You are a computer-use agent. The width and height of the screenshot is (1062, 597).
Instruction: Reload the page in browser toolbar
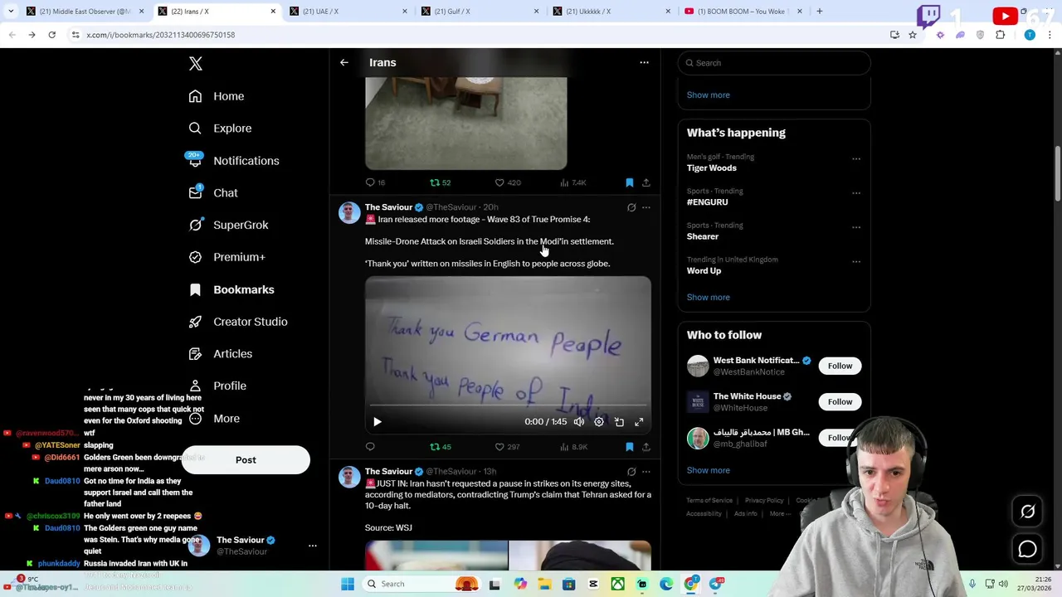point(51,35)
